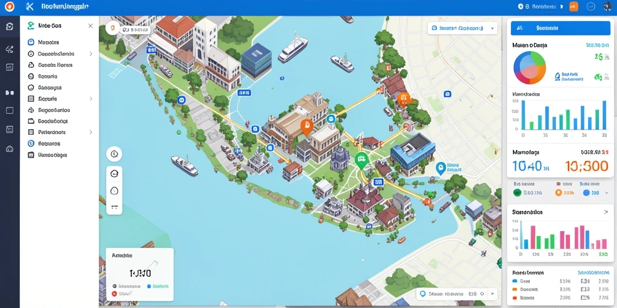The width and height of the screenshot is (617, 308).
Task: Open the user avatar in top-right corner
Action: [607, 7]
